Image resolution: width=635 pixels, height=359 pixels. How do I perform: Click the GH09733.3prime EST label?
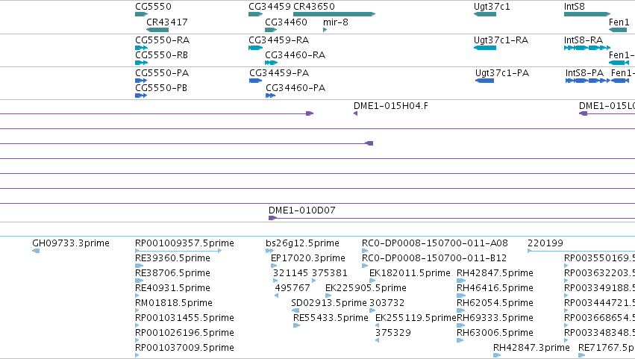pyautogui.click(x=71, y=243)
